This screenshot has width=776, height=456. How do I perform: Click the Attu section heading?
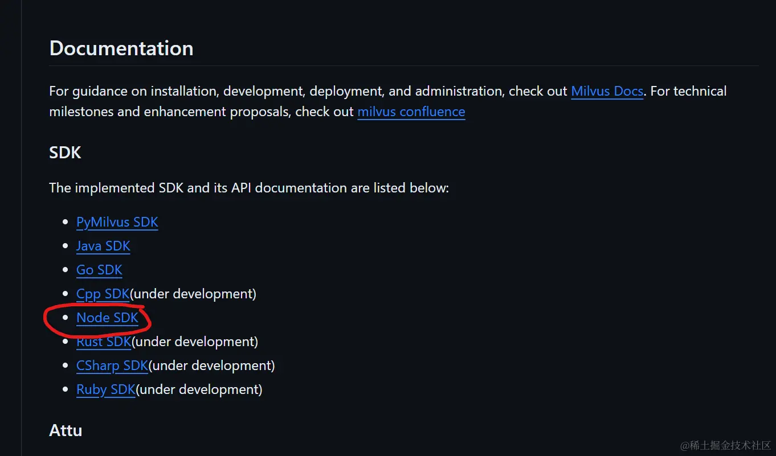(x=66, y=430)
